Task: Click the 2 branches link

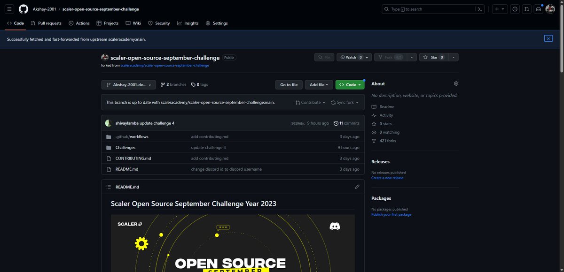Action: pos(173,84)
